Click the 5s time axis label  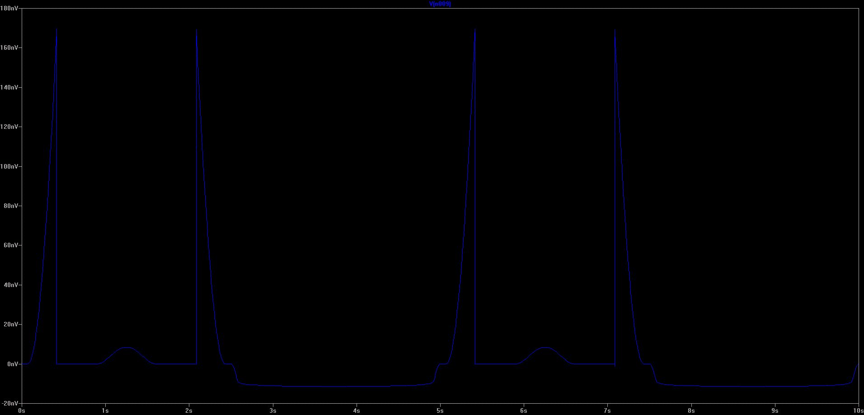pyautogui.click(x=440, y=410)
